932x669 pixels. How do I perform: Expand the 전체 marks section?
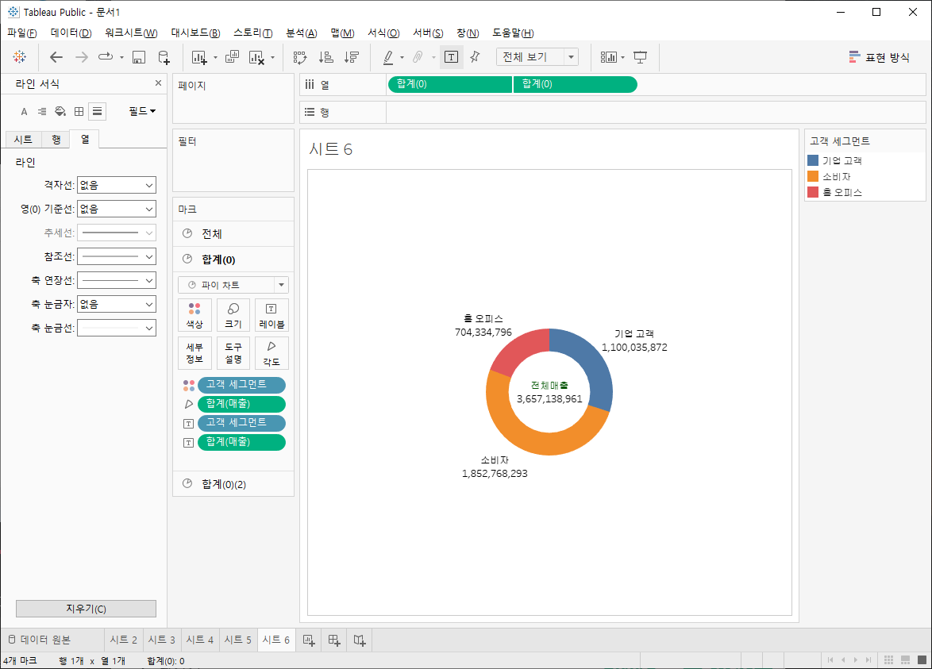pos(233,234)
